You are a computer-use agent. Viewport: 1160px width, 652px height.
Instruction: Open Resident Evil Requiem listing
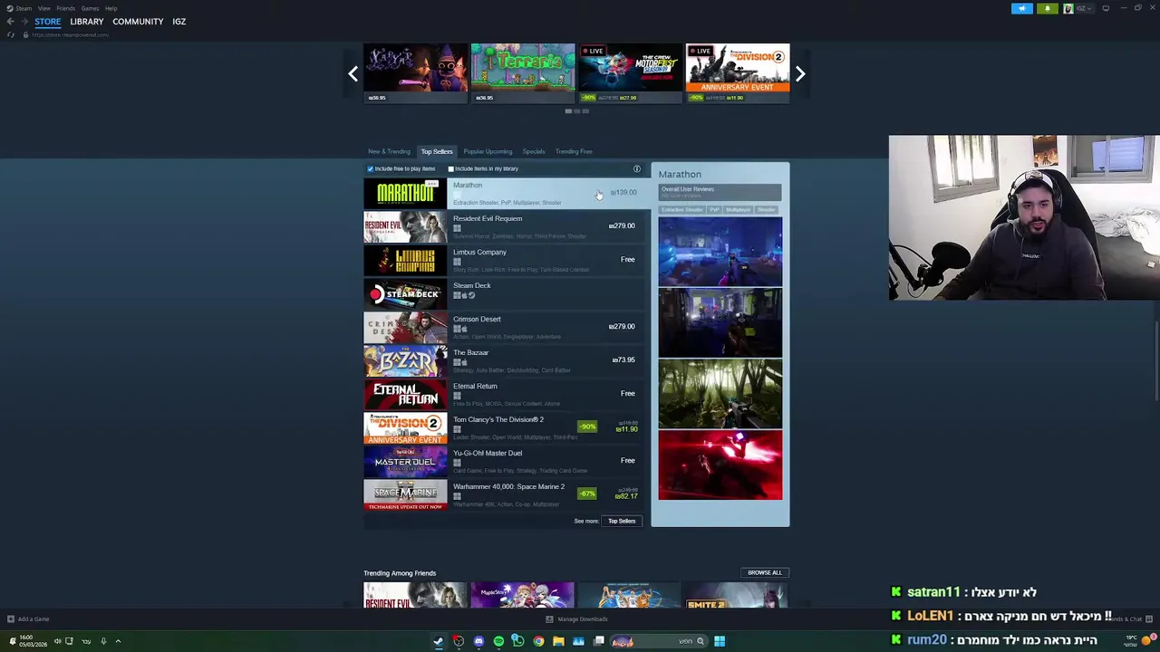click(503, 226)
